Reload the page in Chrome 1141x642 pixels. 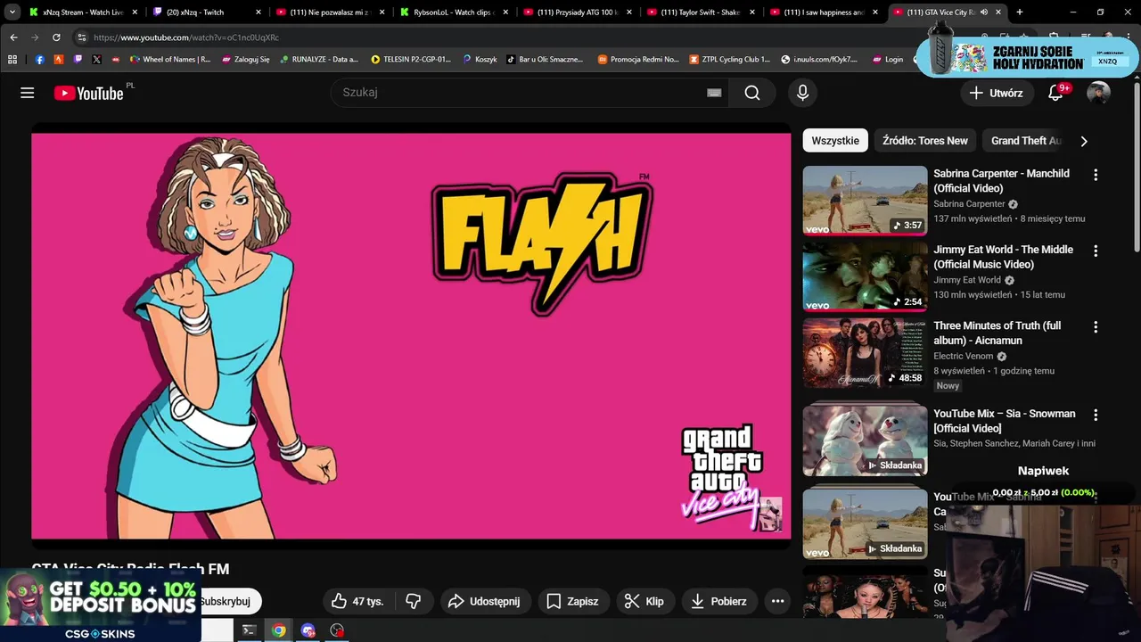tap(56, 37)
